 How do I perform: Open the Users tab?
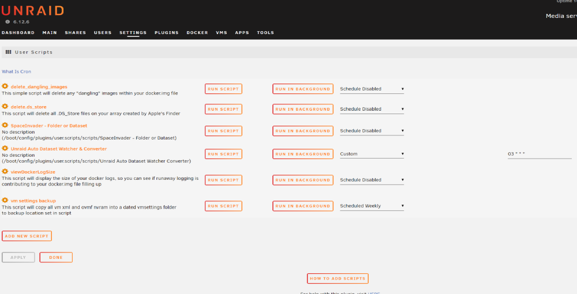103,33
